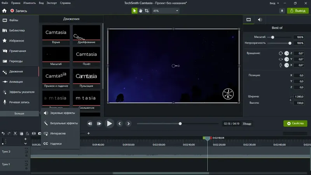Click the Home icon
The width and height of the screenshot is (311, 175).
pos(4,11)
